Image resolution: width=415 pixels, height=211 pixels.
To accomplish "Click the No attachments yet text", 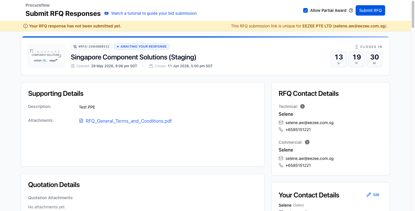I will (46, 207).
